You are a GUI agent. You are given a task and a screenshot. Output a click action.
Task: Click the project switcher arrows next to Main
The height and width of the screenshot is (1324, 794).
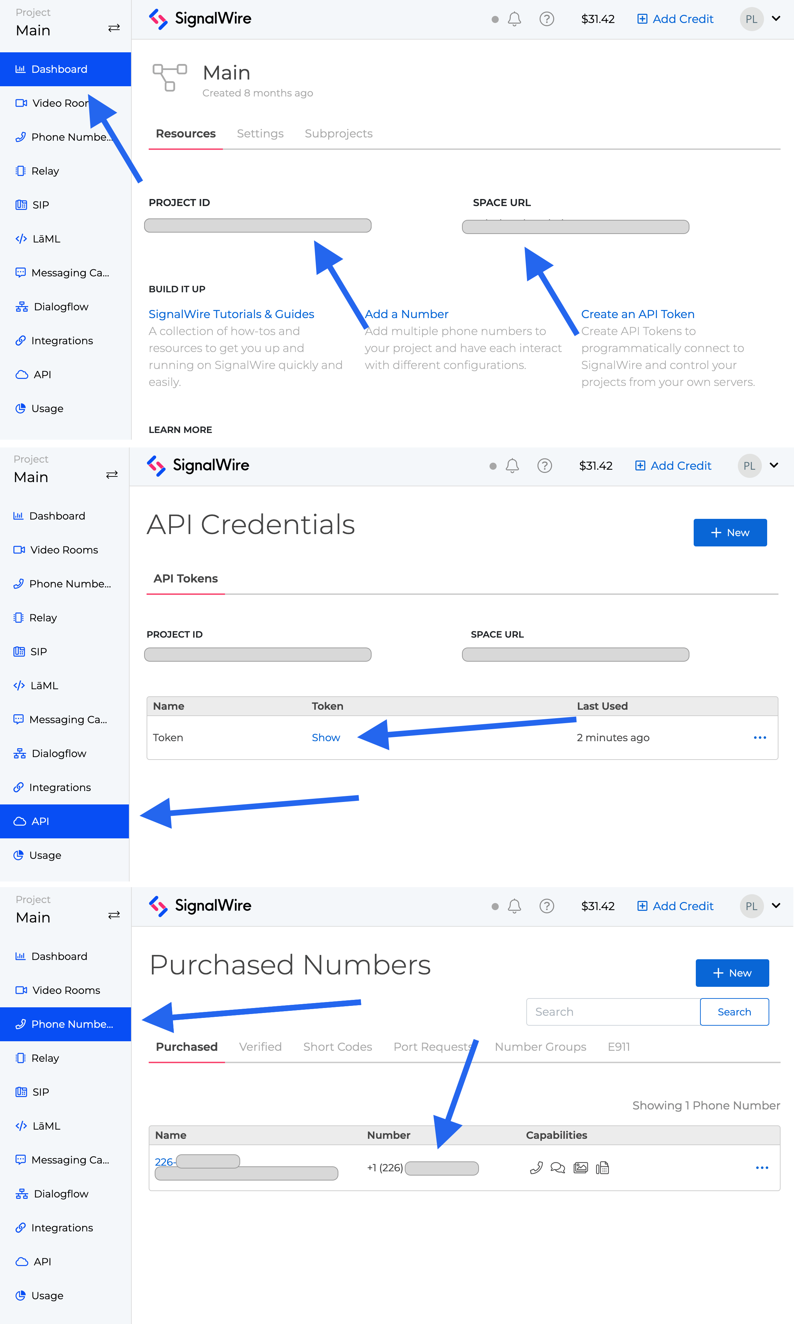click(113, 27)
